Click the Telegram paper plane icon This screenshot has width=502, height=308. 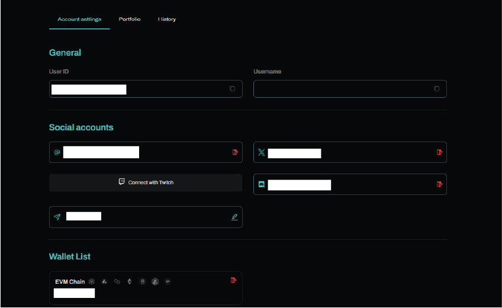pyautogui.click(x=57, y=217)
